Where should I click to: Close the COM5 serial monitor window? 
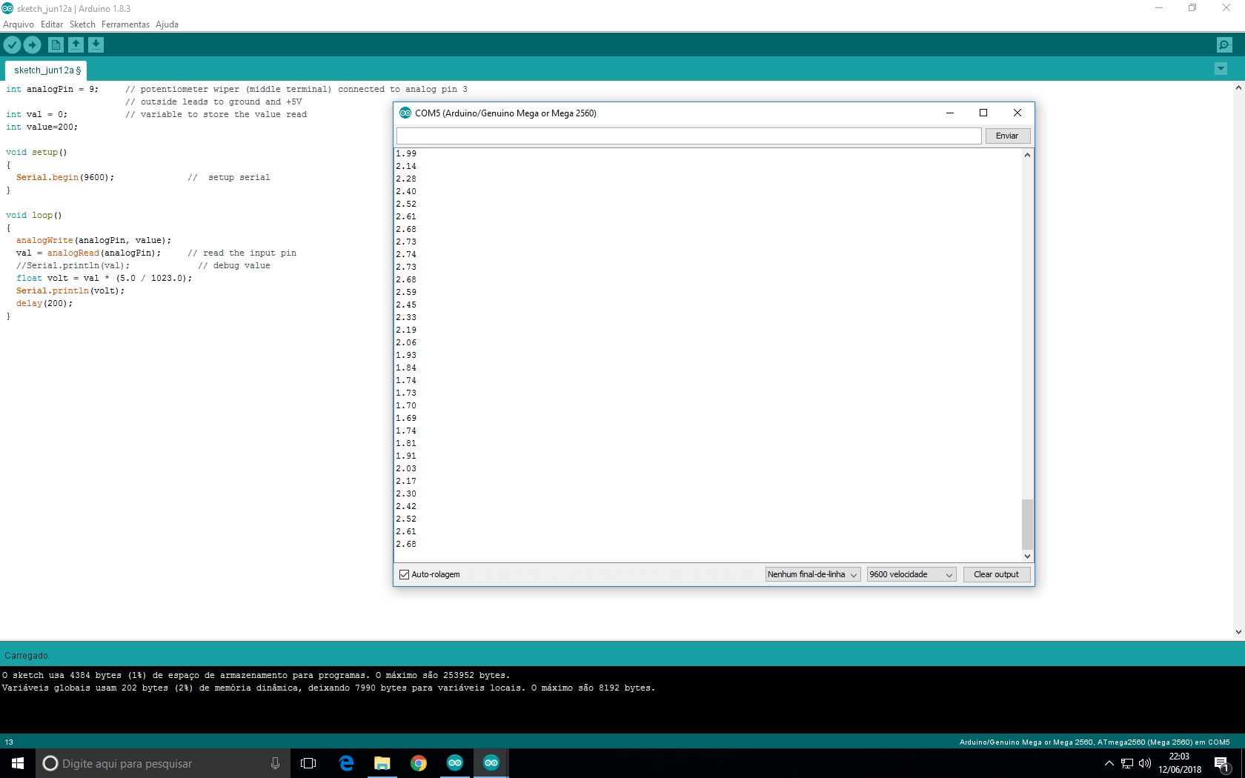click(x=1017, y=113)
